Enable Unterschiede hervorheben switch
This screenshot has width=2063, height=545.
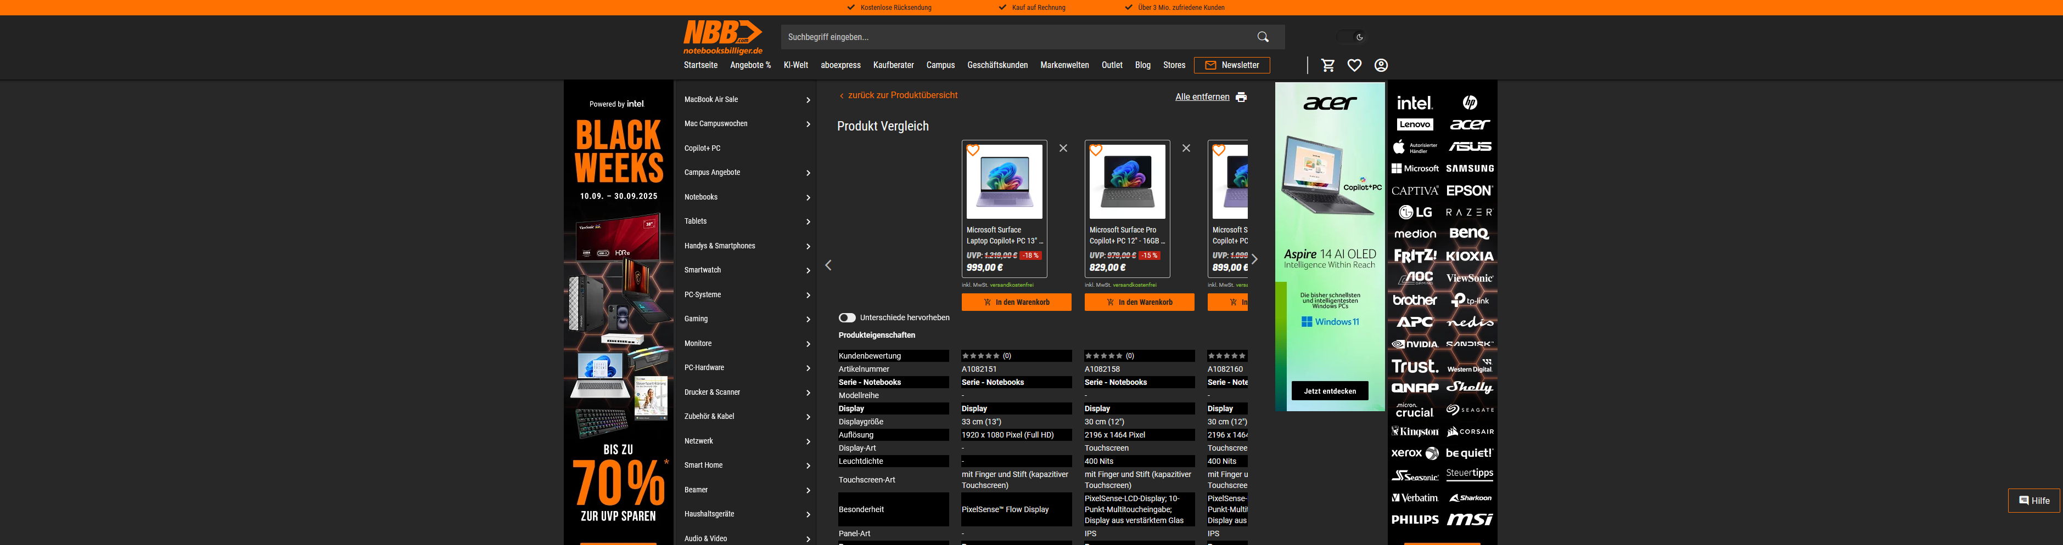coord(847,317)
